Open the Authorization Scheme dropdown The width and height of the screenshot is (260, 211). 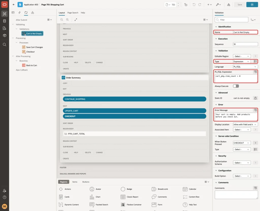(242, 163)
